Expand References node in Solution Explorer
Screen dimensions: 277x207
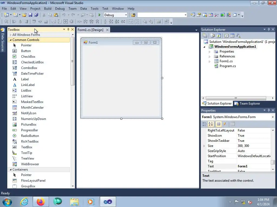[x=210, y=57]
